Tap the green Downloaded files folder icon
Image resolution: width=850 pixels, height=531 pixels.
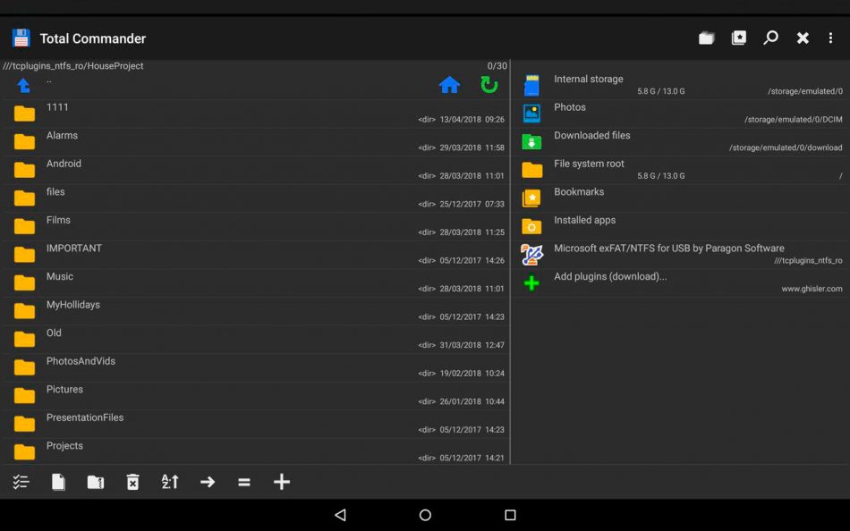tap(531, 141)
